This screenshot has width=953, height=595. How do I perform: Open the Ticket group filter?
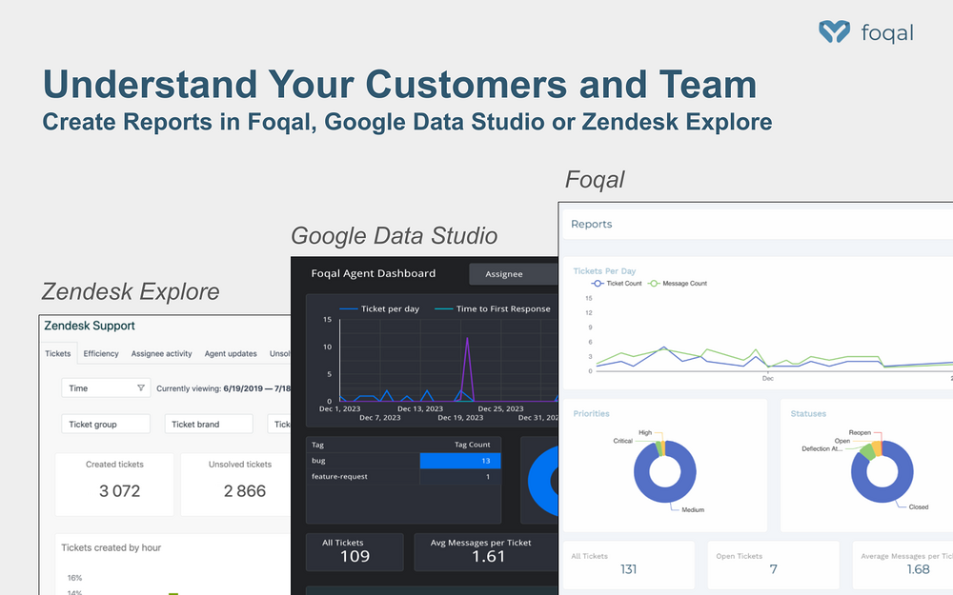pyautogui.click(x=106, y=424)
